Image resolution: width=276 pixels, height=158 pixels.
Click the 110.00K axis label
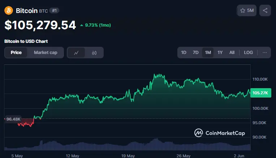[x=260, y=79]
